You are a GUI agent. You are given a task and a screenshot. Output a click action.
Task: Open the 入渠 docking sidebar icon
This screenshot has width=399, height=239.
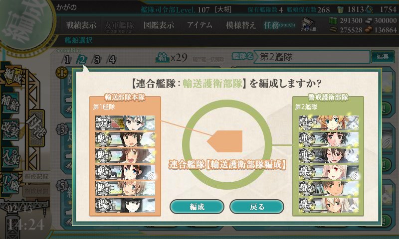click(10, 157)
